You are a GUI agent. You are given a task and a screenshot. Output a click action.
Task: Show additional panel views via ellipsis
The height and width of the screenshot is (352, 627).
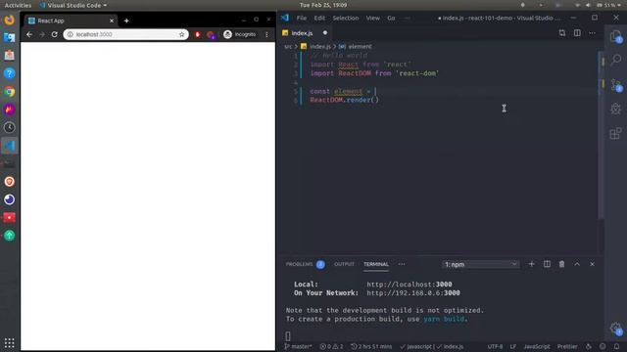click(x=402, y=264)
